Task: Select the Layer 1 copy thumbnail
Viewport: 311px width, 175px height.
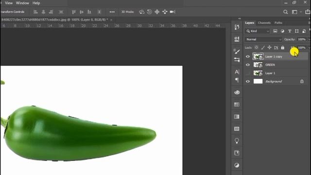Action: pyautogui.click(x=258, y=56)
